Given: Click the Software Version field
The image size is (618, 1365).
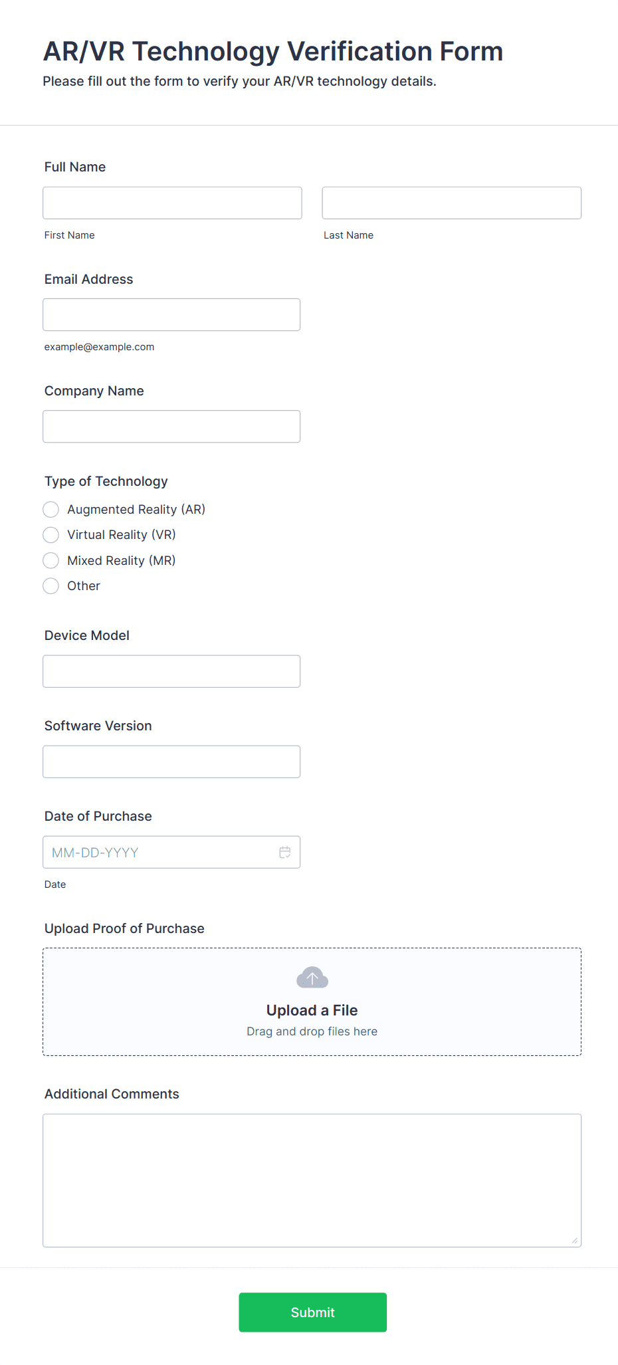Looking at the screenshot, I should point(171,762).
